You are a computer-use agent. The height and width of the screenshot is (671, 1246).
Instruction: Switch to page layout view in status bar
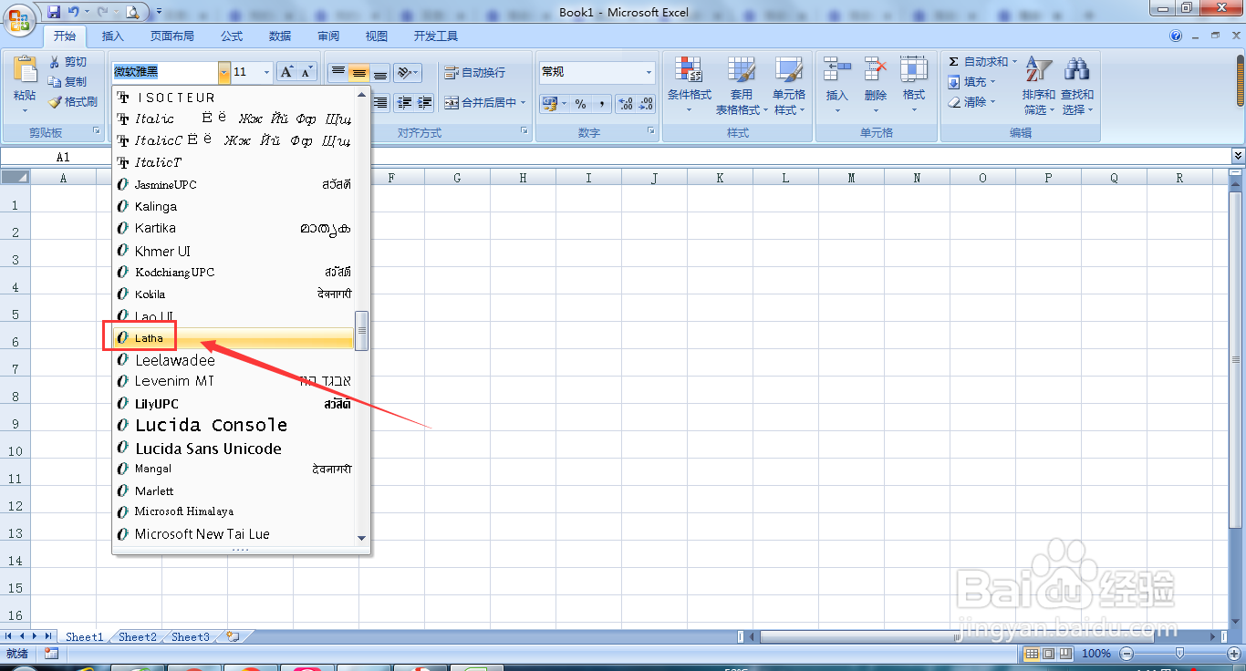pos(1049,654)
